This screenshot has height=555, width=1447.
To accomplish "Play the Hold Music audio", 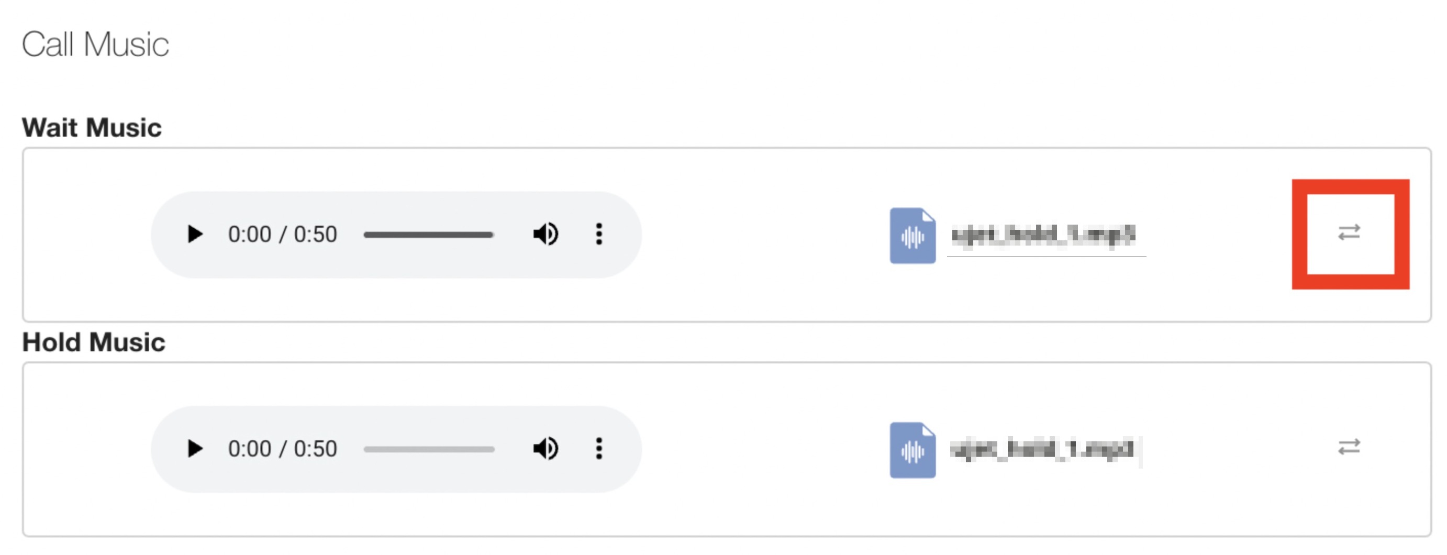I will click(194, 449).
